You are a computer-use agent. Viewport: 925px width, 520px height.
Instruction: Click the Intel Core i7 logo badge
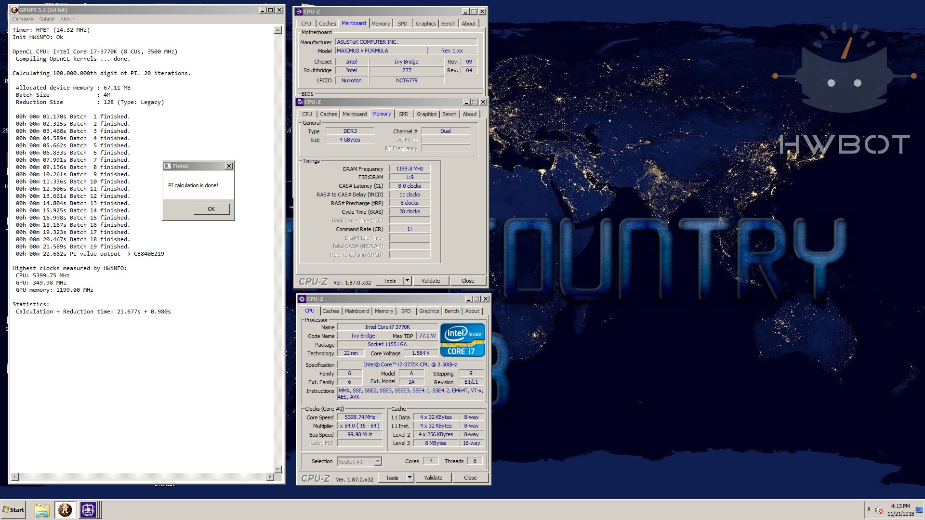point(462,340)
